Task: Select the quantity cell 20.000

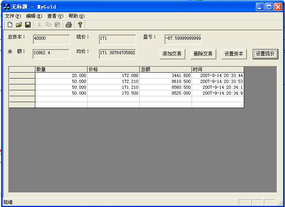Action: coord(61,75)
